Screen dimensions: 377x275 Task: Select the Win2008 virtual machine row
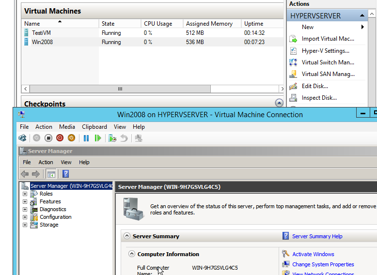coord(153,42)
